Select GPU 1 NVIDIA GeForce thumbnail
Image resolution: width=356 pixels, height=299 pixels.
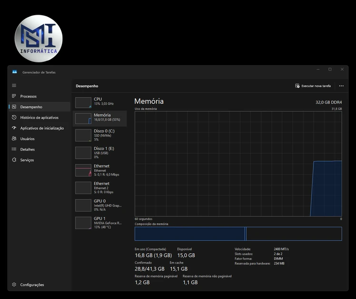83,223
